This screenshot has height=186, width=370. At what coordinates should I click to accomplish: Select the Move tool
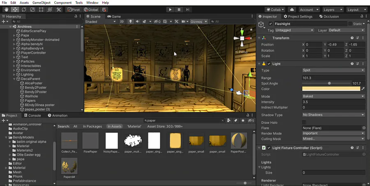point(15,10)
